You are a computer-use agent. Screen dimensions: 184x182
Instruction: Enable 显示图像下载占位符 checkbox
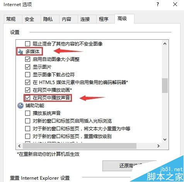[27, 75]
